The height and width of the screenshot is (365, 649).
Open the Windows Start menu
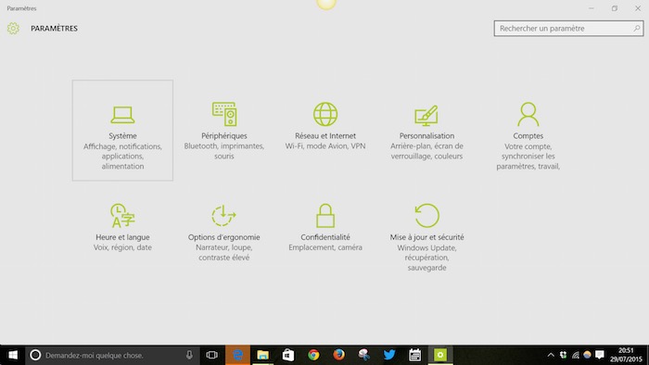13,355
